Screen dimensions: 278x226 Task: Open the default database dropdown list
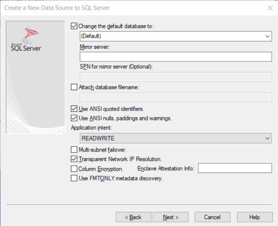(x=268, y=36)
